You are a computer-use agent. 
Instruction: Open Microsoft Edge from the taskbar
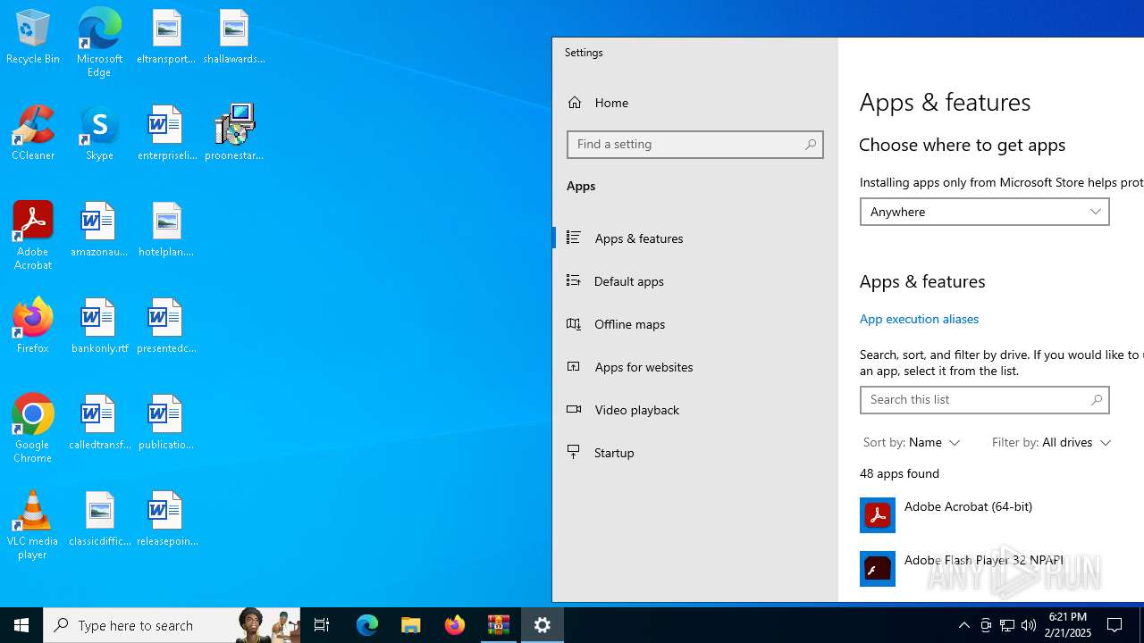tap(367, 625)
